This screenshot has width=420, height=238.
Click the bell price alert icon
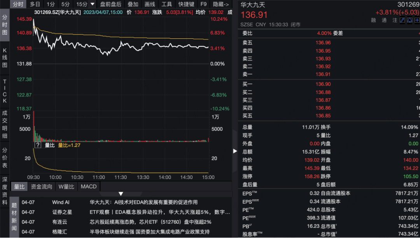coord(410,20)
